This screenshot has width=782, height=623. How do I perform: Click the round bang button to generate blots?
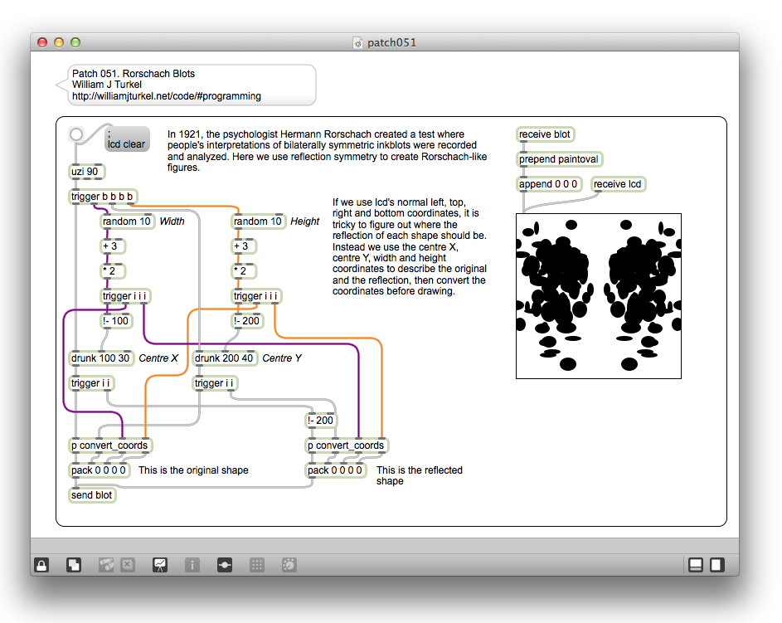point(77,134)
